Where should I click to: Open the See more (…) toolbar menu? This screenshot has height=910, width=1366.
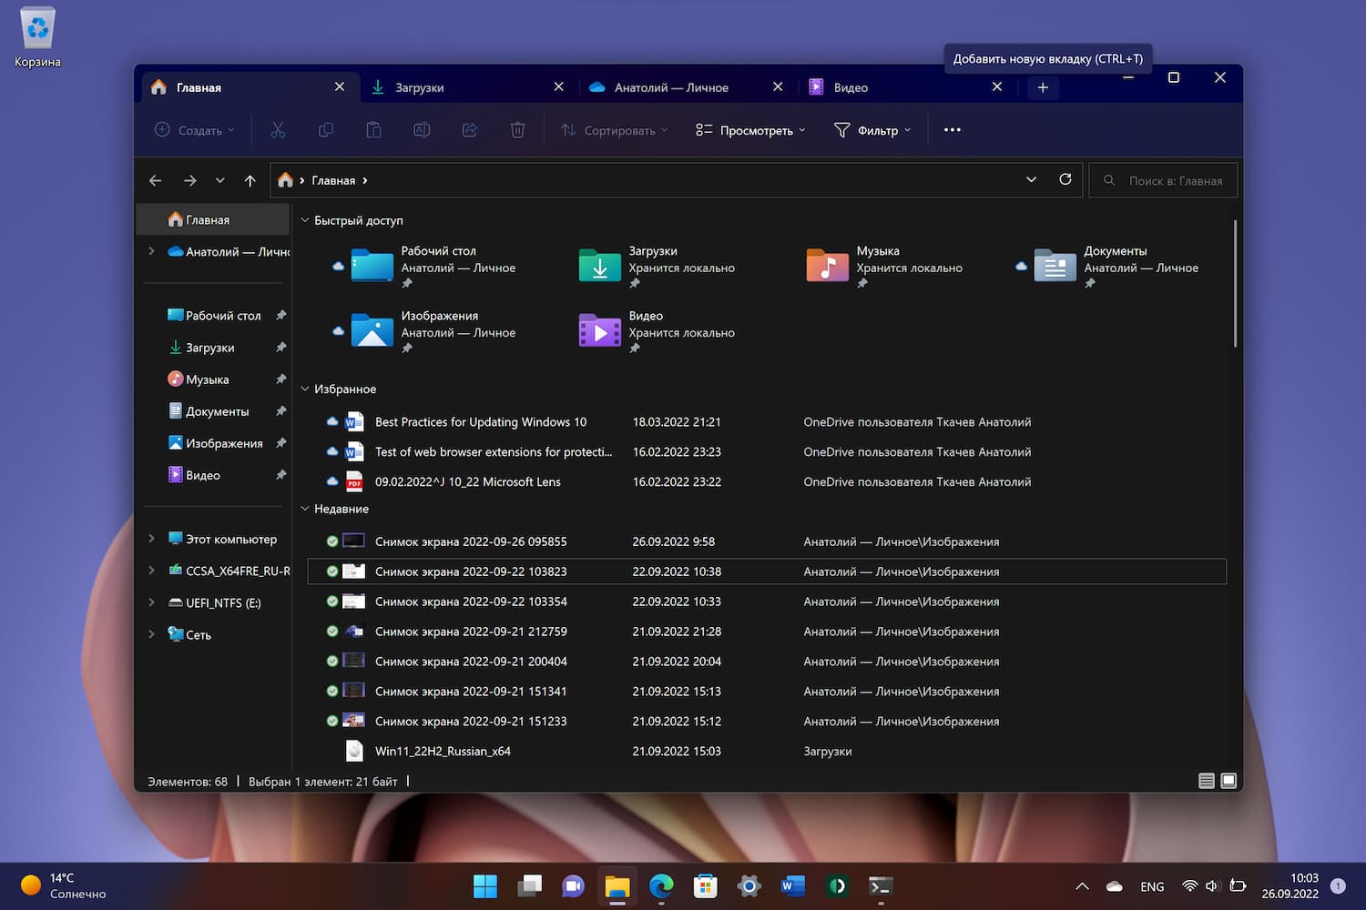(952, 130)
